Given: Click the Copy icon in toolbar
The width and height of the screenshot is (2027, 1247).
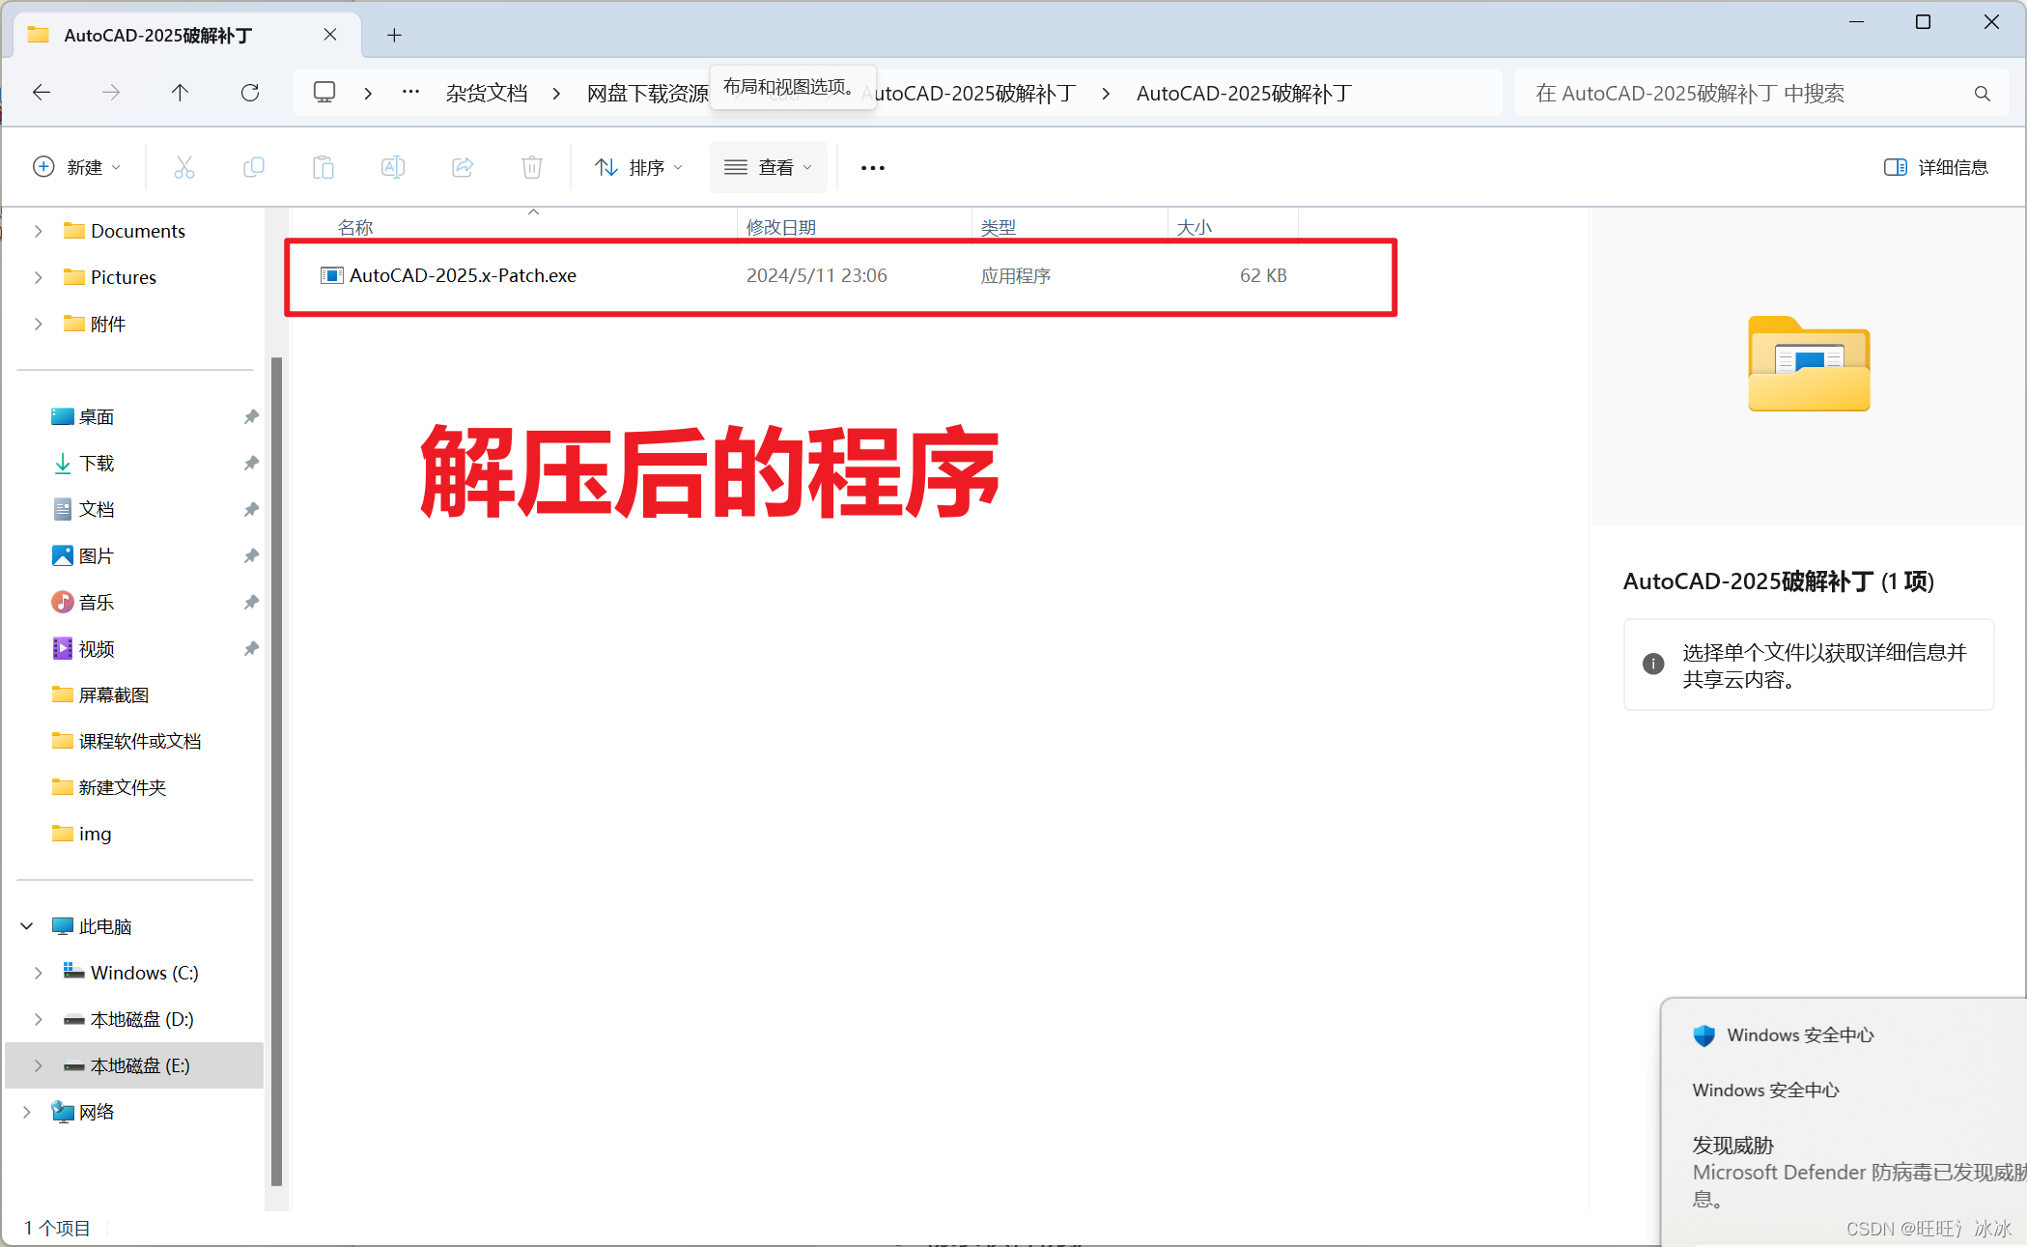Looking at the screenshot, I should pos(253,167).
